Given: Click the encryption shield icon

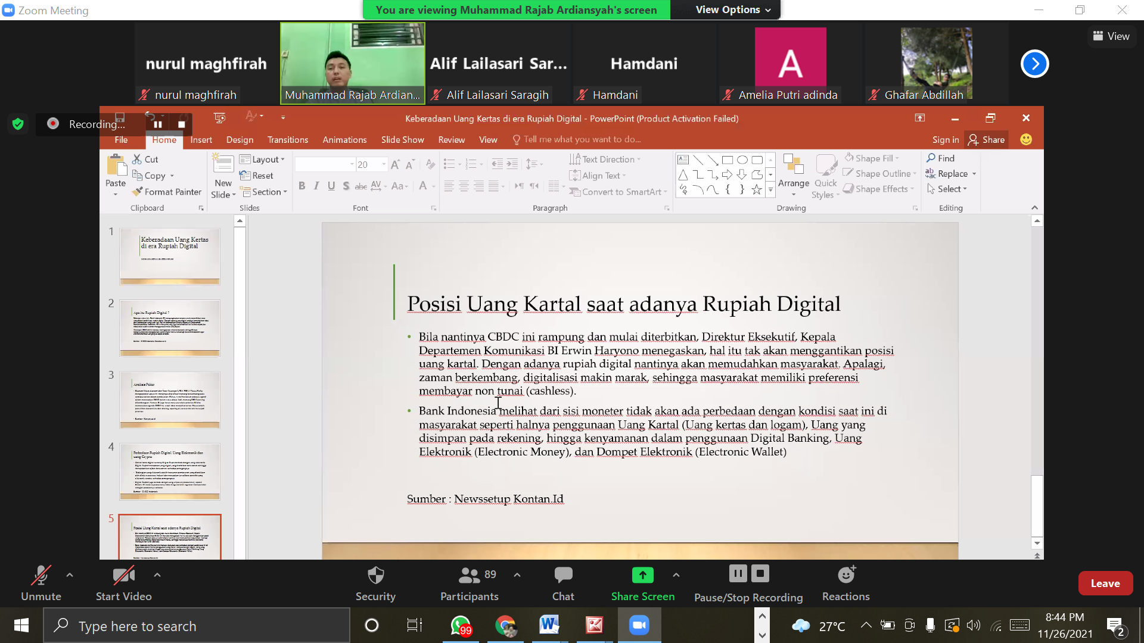Looking at the screenshot, I should coord(18,124).
